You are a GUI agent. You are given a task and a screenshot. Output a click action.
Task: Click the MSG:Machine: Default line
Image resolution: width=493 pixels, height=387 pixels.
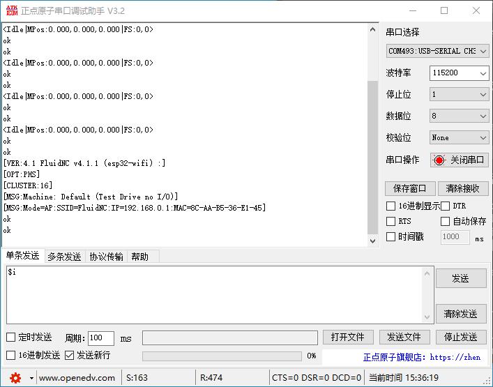click(x=91, y=197)
